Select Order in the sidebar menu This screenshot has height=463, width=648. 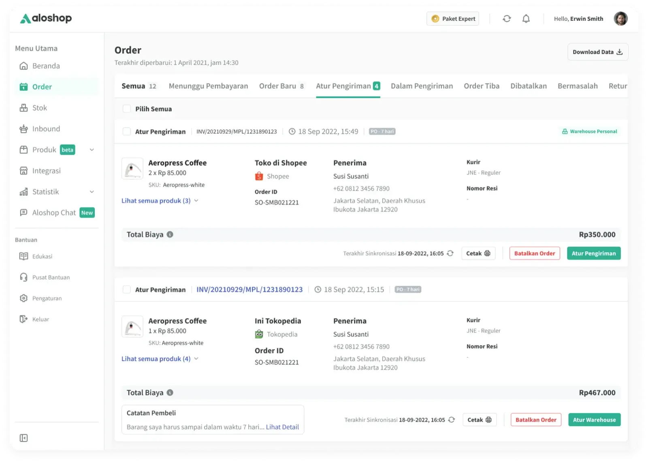click(57, 87)
